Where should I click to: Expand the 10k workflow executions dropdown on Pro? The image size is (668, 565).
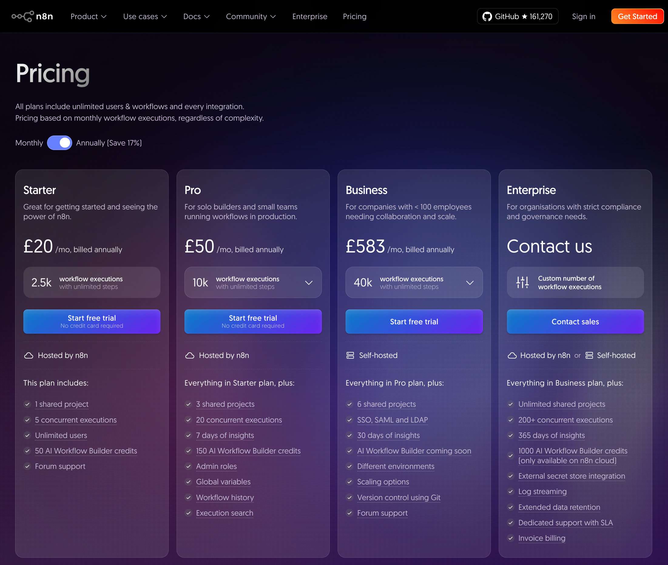tap(309, 282)
